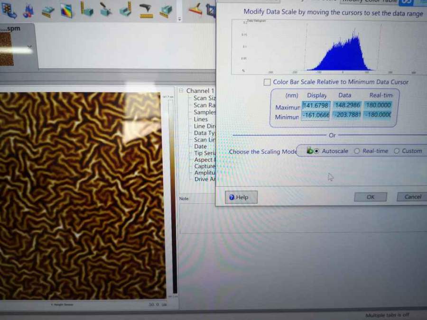
Task: Select the Samples tree row
Action: (204, 112)
